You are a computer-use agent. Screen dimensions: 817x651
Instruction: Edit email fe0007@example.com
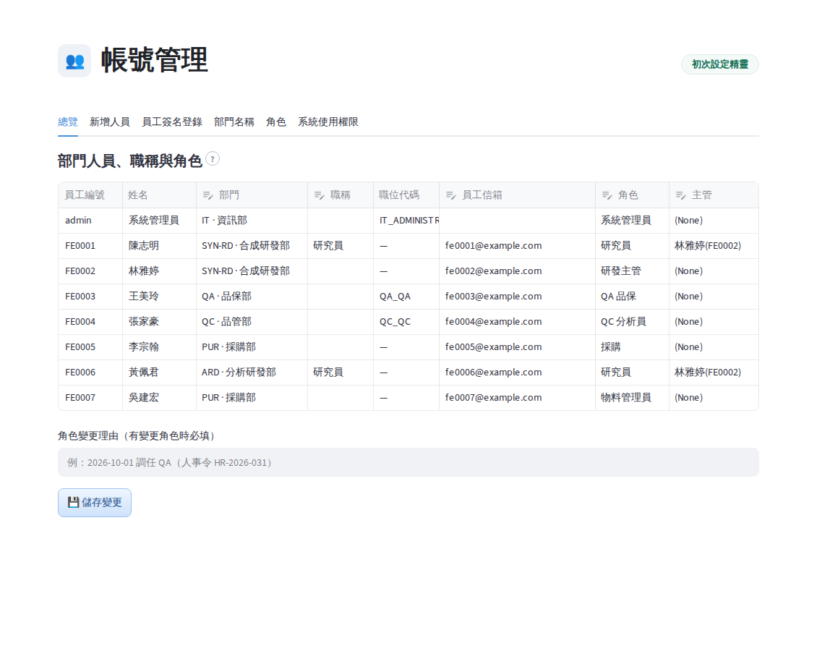click(x=518, y=398)
